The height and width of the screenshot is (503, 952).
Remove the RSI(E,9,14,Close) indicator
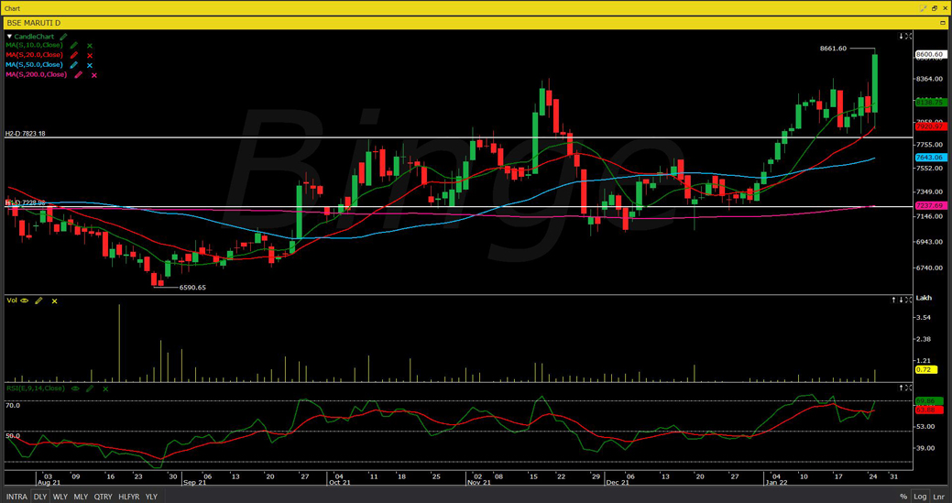(x=104, y=388)
